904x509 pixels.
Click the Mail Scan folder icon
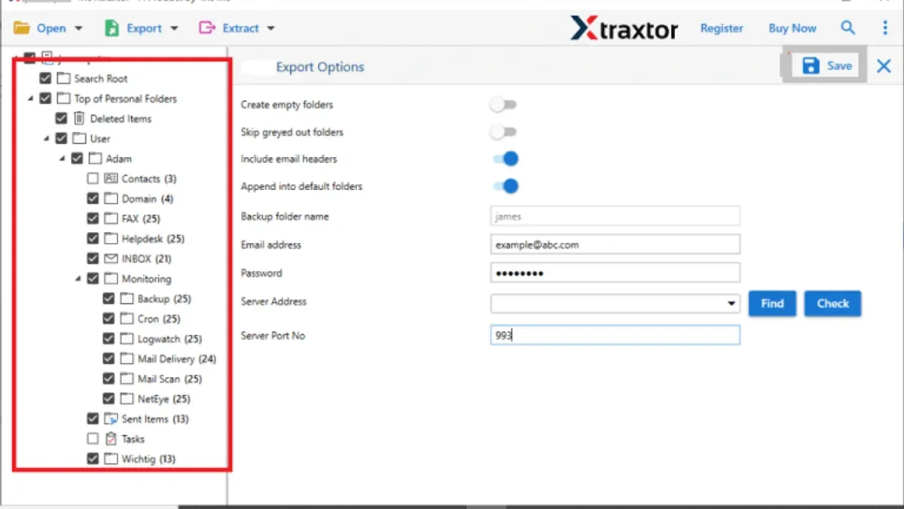coord(127,379)
